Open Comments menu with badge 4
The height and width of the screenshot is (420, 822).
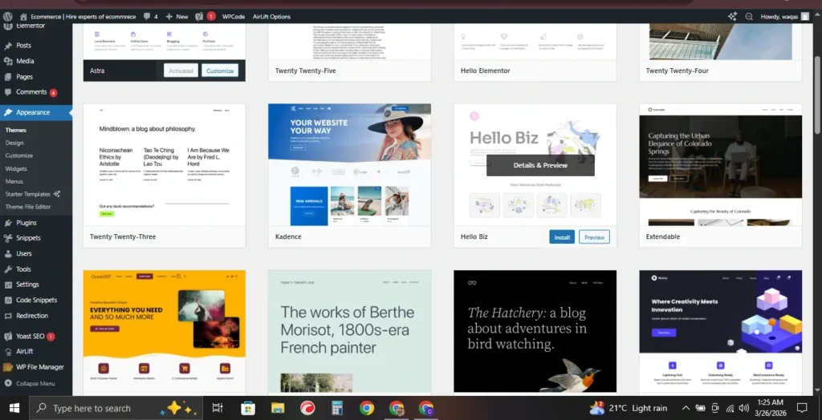coord(36,92)
